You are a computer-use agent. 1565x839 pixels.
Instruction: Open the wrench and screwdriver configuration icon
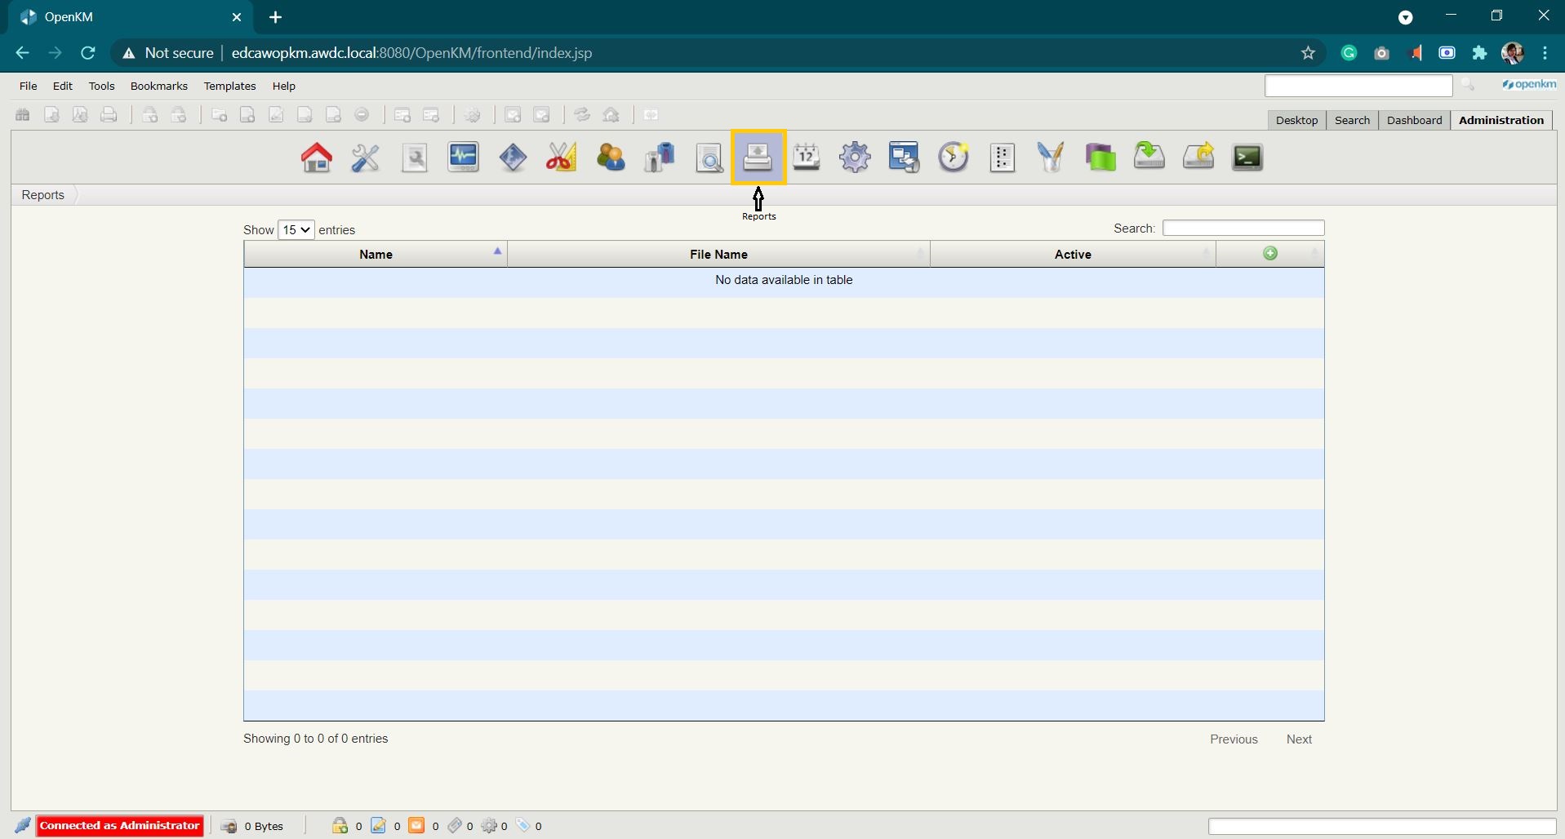(366, 157)
